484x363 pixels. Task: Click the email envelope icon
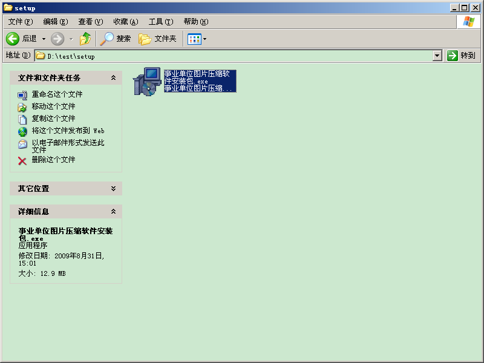click(22, 144)
